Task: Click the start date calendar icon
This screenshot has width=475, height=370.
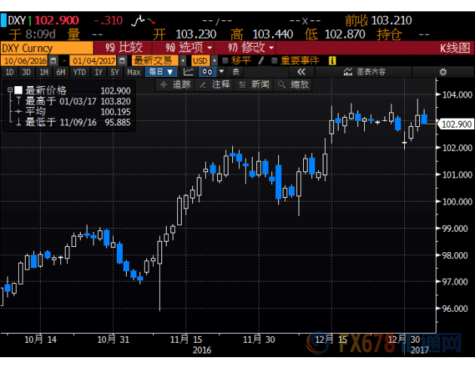Action: click(54, 60)
